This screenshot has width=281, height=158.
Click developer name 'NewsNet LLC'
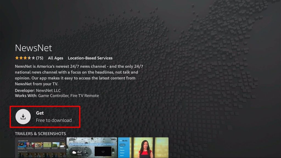click(x=48, y=91)
